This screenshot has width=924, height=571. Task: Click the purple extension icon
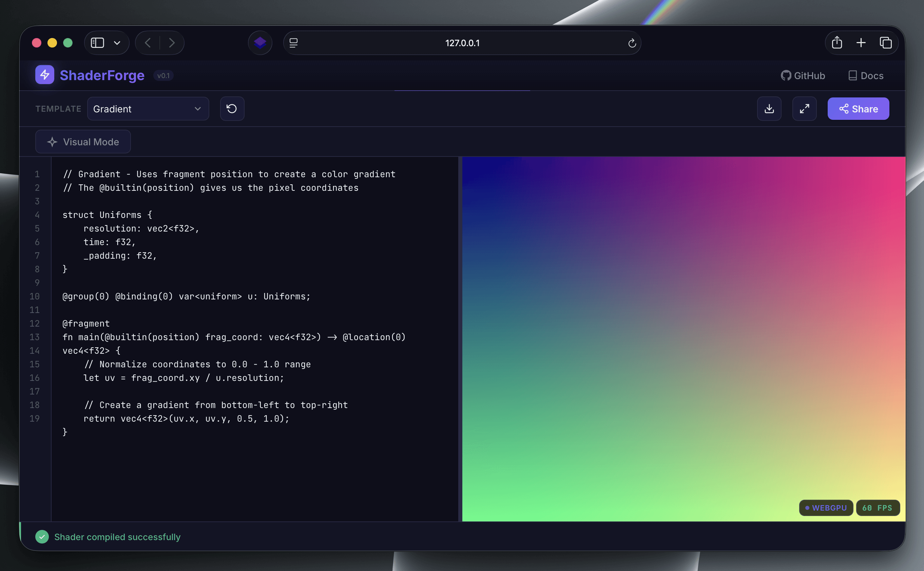260,43
